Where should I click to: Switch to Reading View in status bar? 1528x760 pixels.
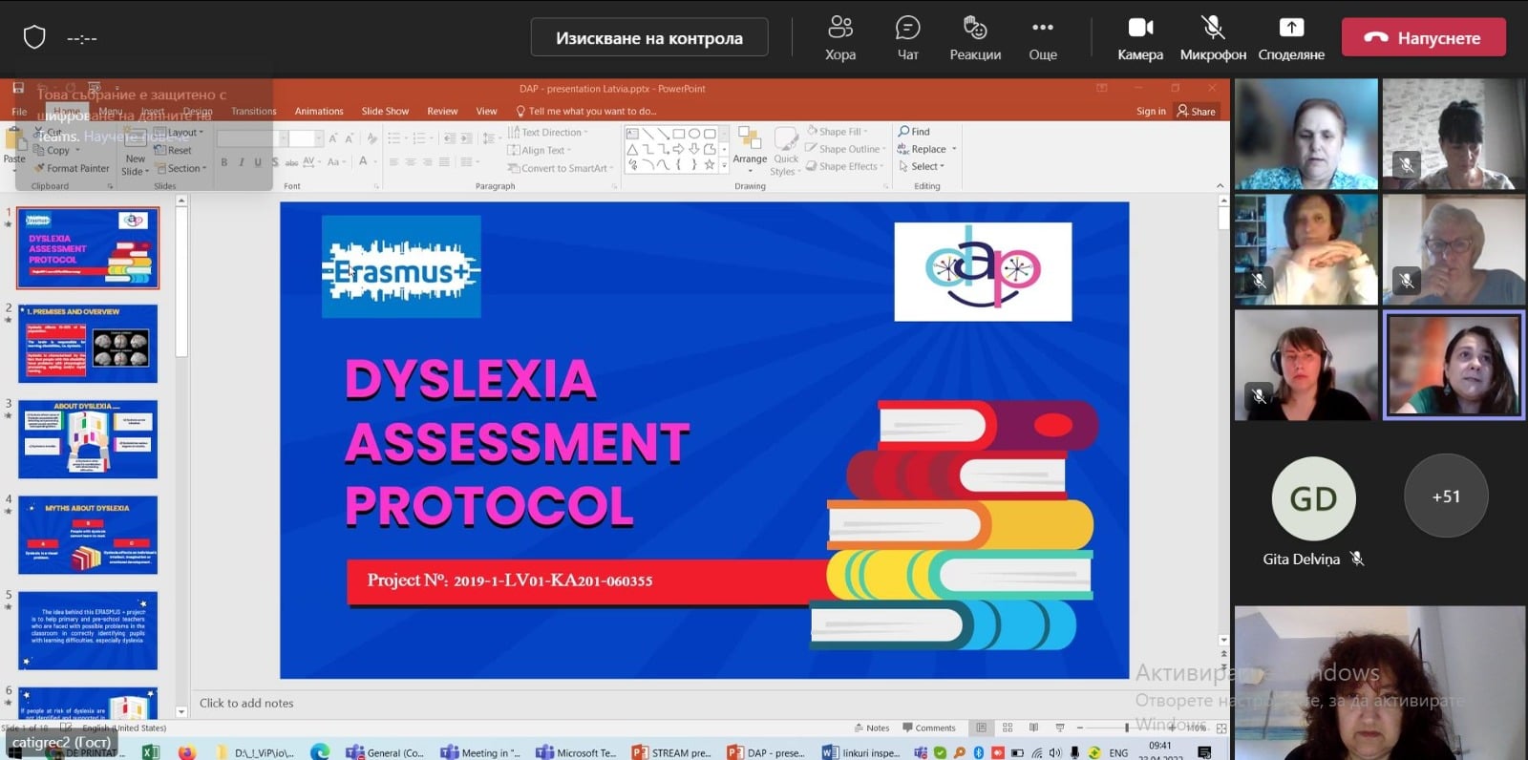1033,728
